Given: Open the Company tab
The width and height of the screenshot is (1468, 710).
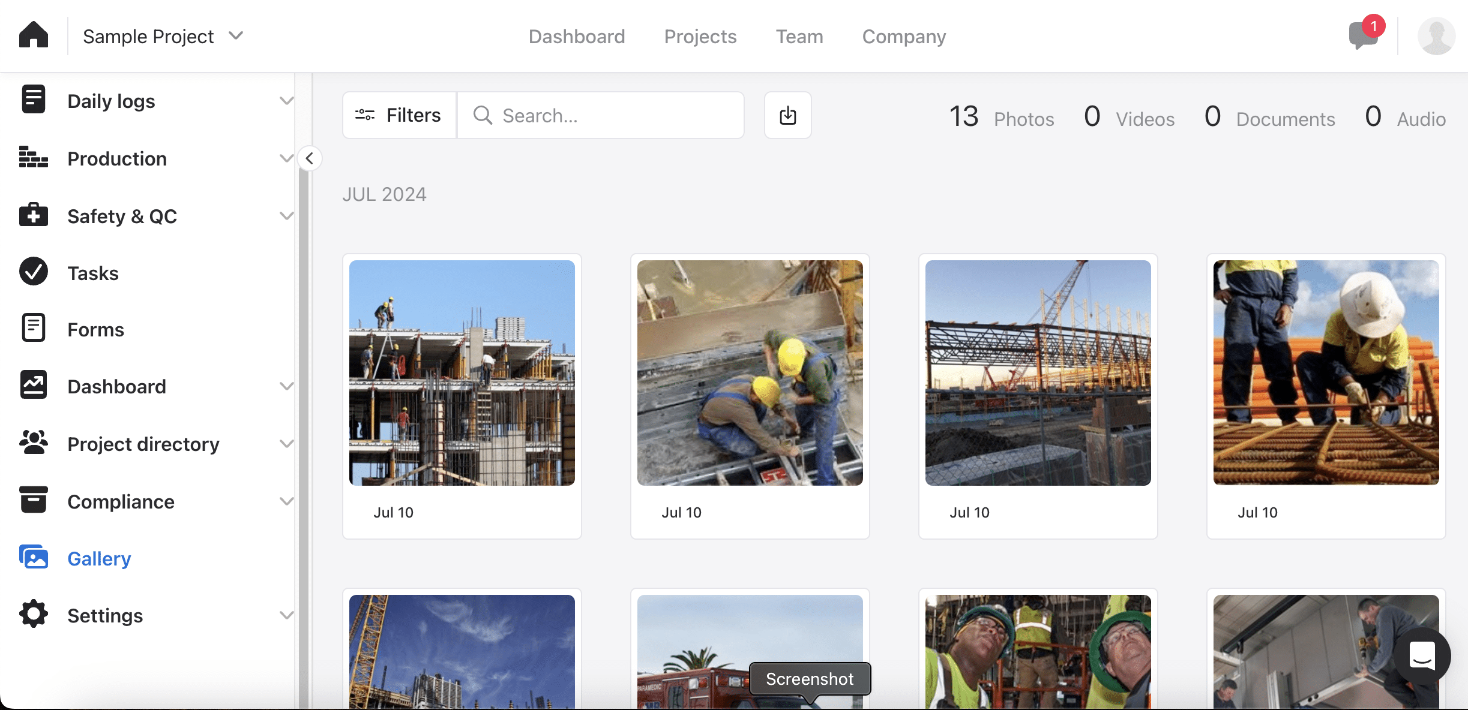Looking at the screenshot, I should click(x=904, y=37).
